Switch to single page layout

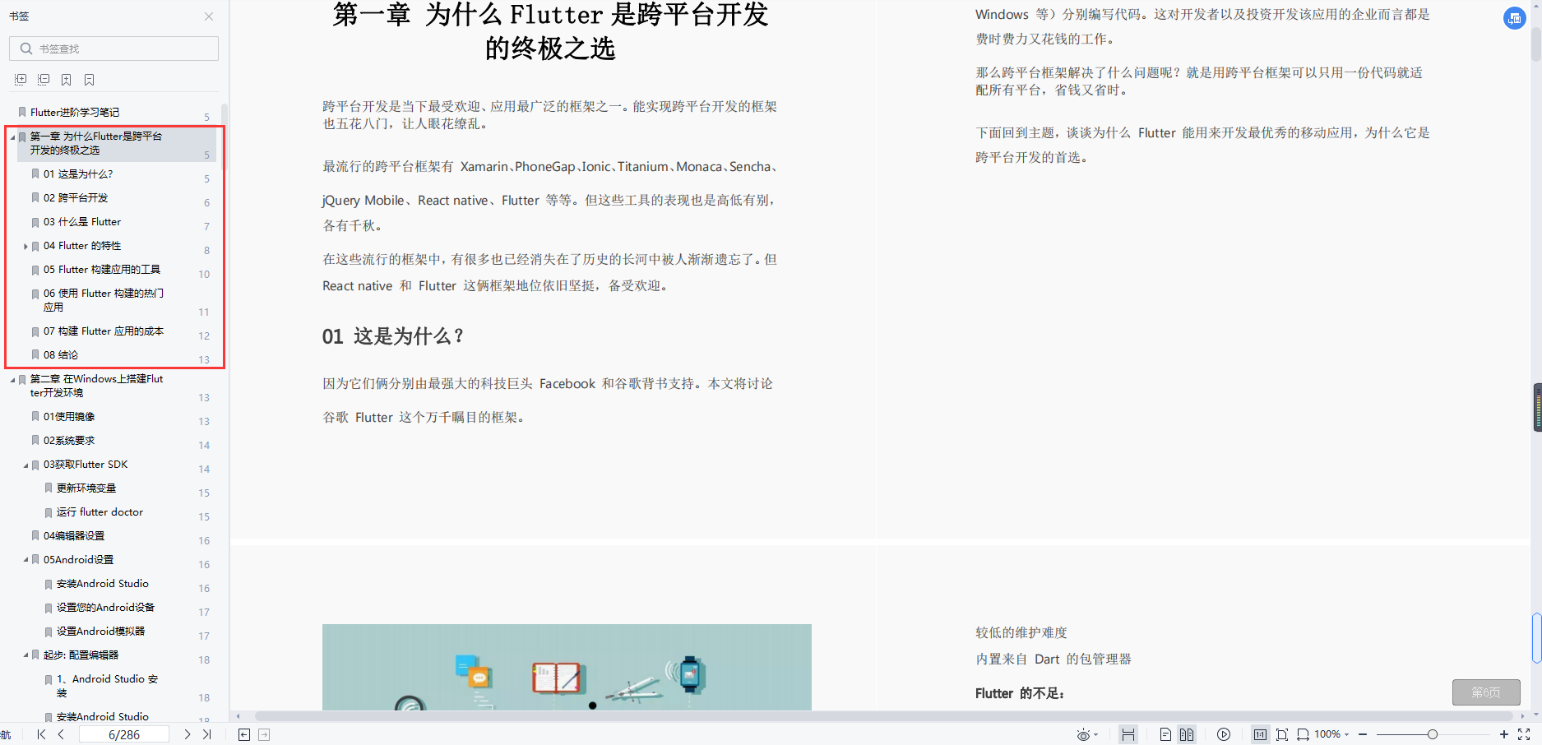tap(1165, 734)
